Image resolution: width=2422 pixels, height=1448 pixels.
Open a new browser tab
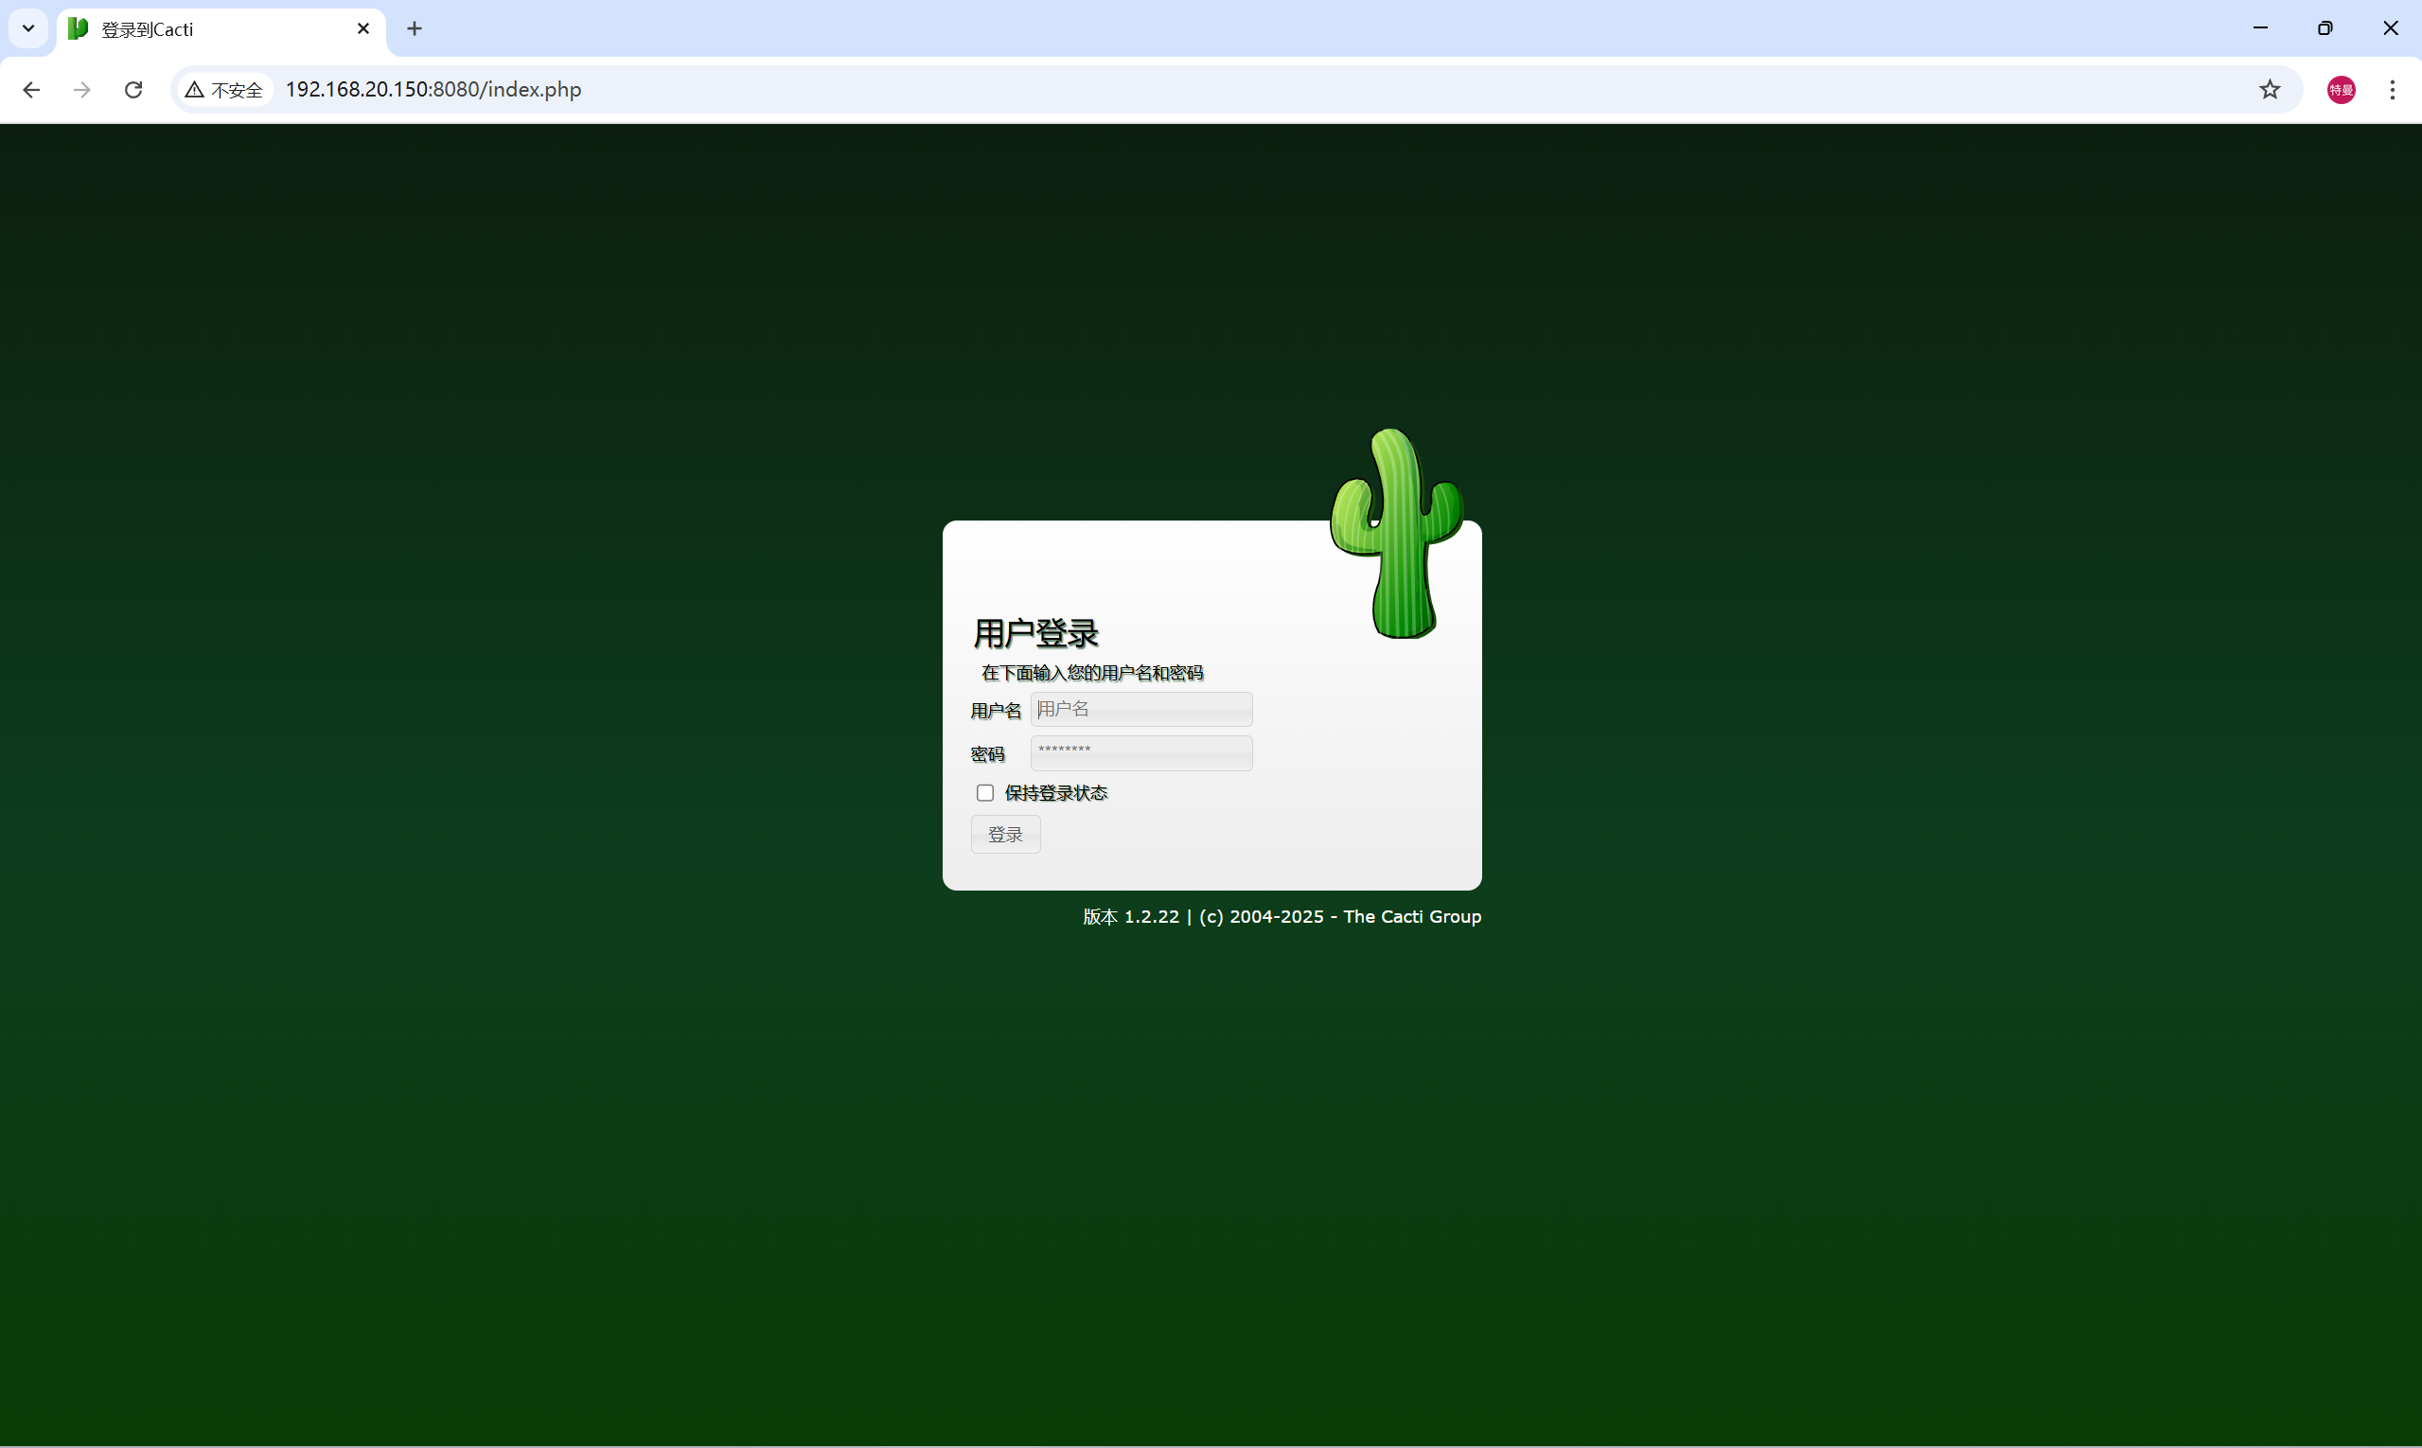point(415,28)
